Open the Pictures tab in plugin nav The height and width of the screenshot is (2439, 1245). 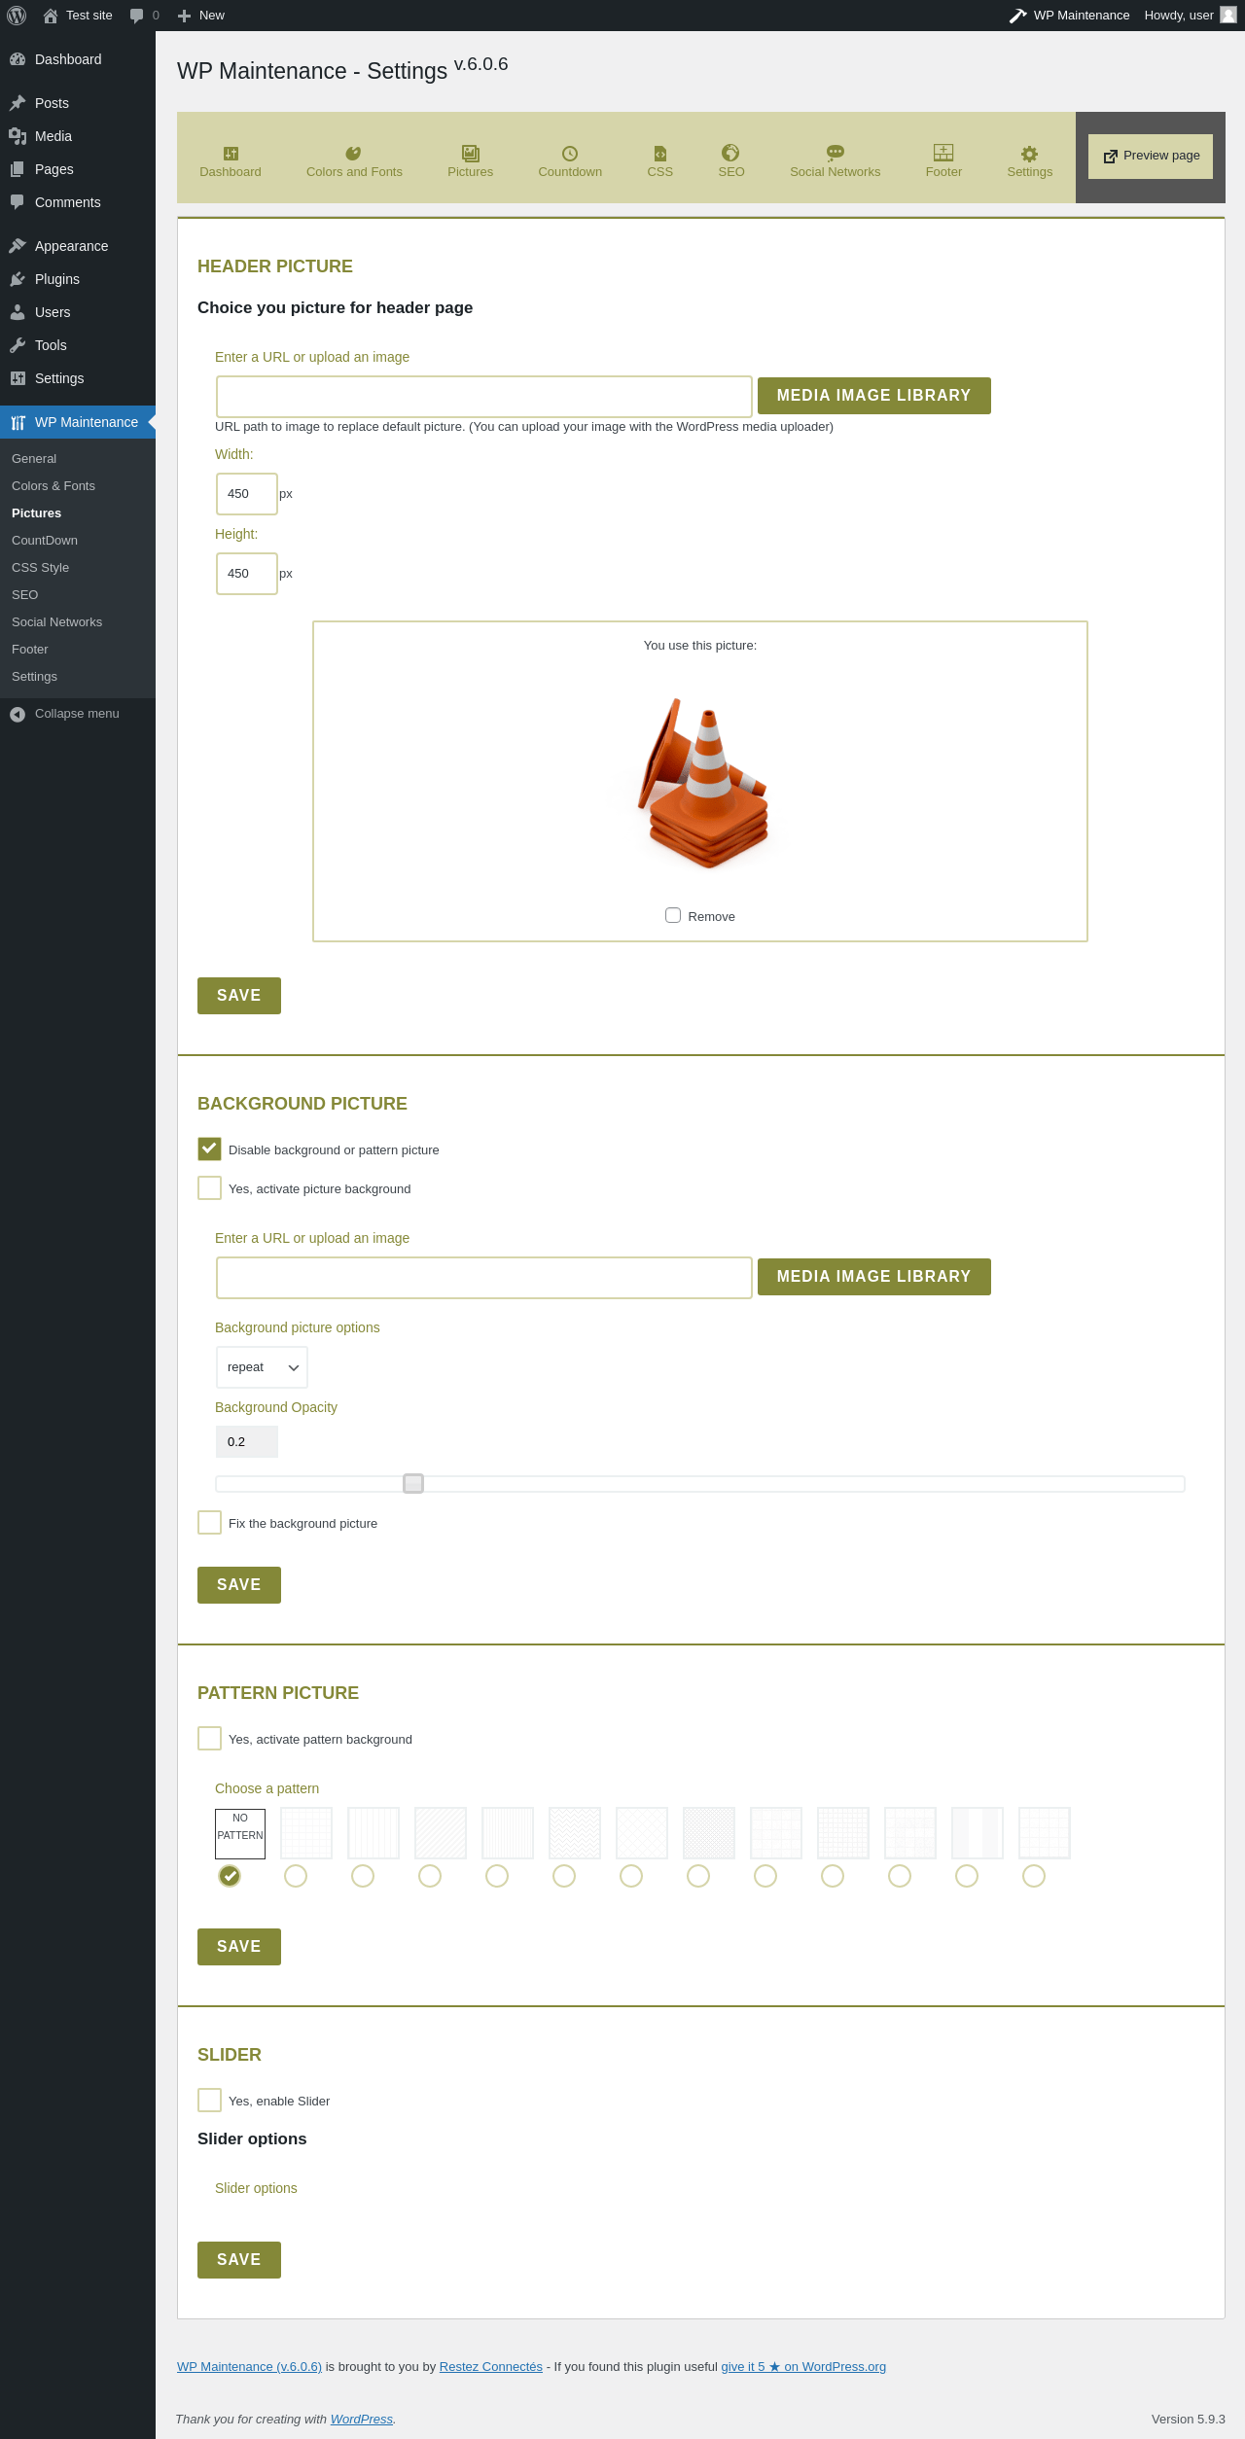click(470, 160)
